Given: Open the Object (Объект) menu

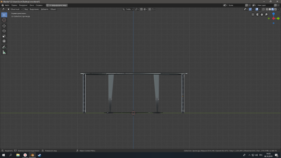Looking at the screenshot, I should click(53, 9).
